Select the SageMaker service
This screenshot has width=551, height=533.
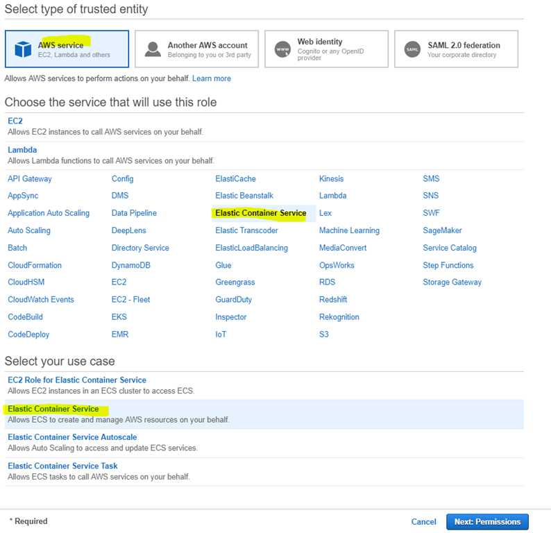(442, 230)
